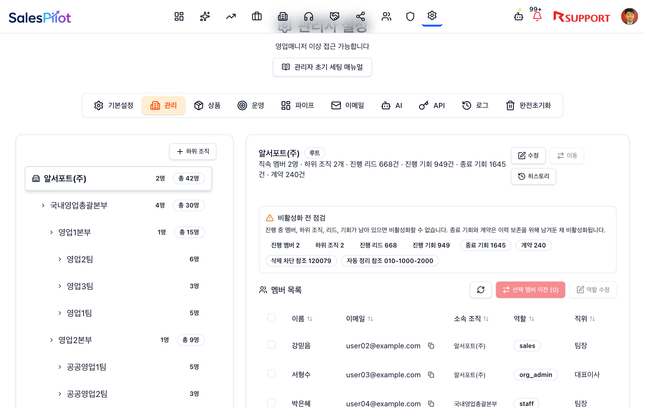Select the headset support icon
The width and height of the screenshot is (645, 408).
pyautogui.click(x=308, y=16)
